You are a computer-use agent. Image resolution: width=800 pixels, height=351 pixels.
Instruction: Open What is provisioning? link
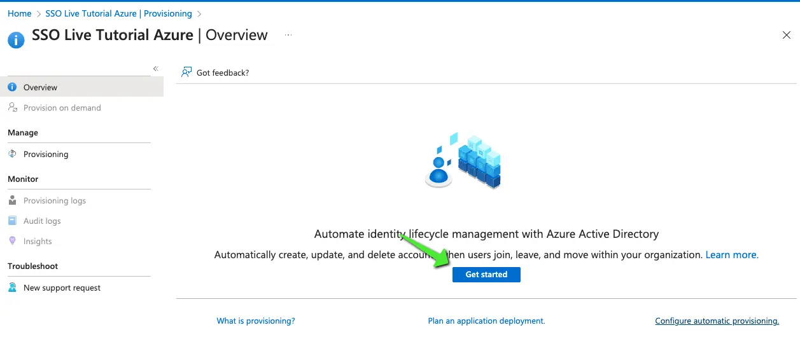[256, 321]
